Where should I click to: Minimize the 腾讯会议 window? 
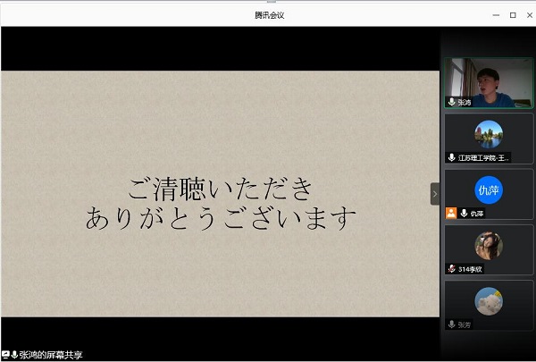[496, 15]
